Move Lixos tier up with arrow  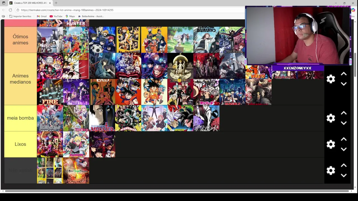pyautogui.click(x=344, y=139)
